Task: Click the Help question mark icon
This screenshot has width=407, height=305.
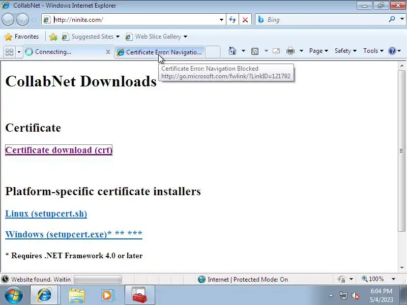Action: click(392, 51)
